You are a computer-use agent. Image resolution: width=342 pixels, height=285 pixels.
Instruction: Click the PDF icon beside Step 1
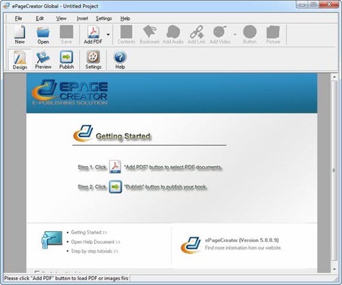point(115,167)
